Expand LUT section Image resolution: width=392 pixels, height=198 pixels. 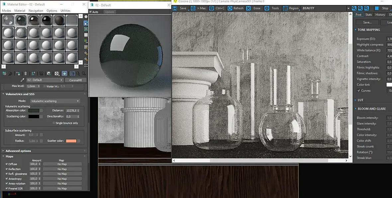pyautogui.click(x=360, y=100)
